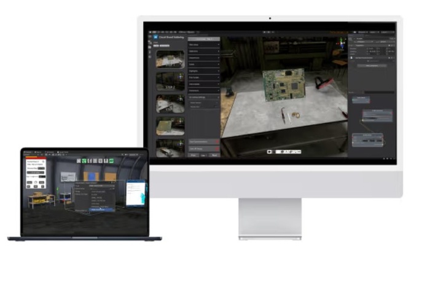Click the rightmost green icon in laptop toolbar row
The height and width of the screenshot is (281, 430).
(x=112, y=160)
